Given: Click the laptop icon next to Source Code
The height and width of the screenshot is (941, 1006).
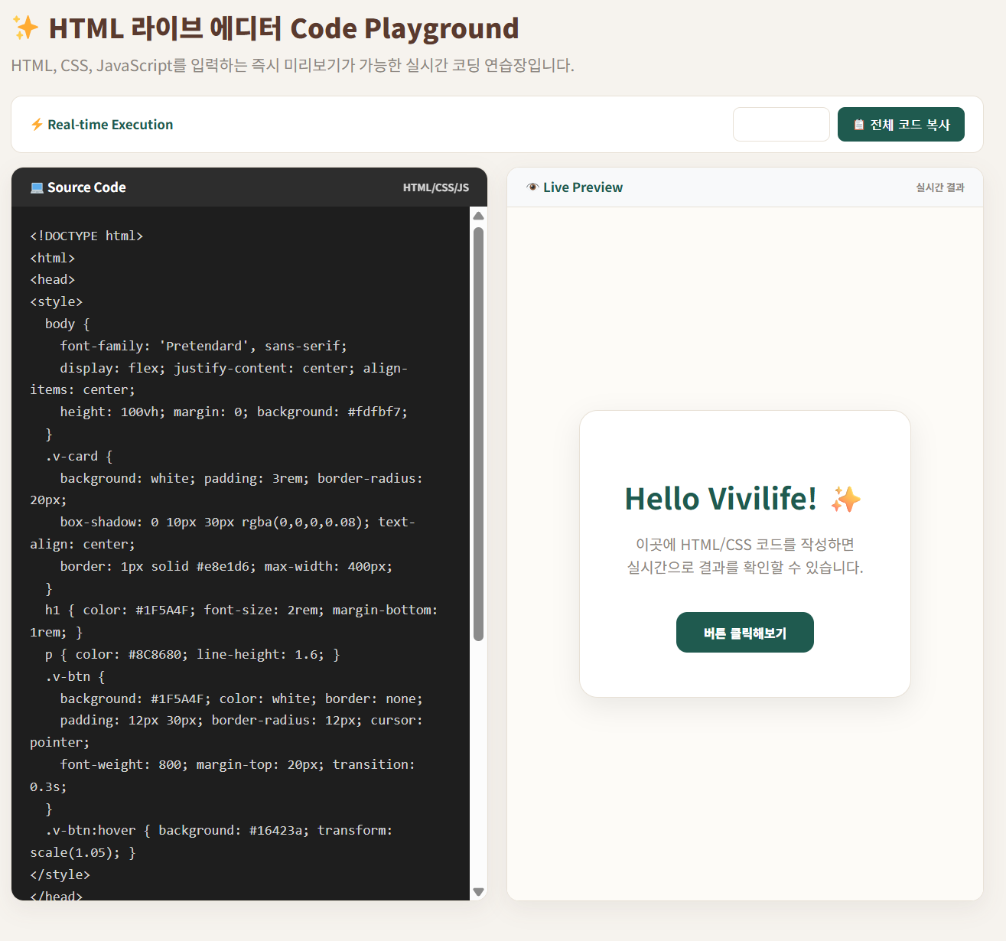Looking at the screenshot, I should tap(37, 187).
